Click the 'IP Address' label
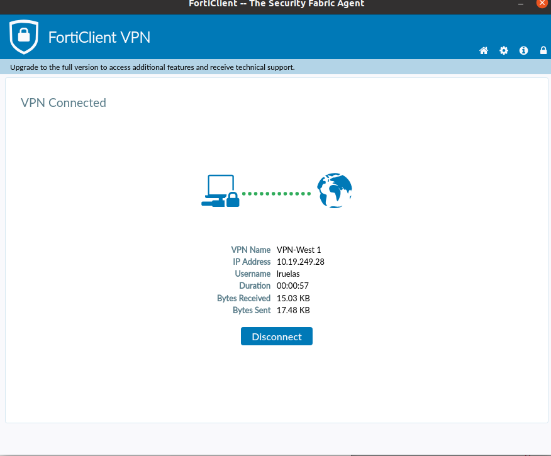 point(252,262)
